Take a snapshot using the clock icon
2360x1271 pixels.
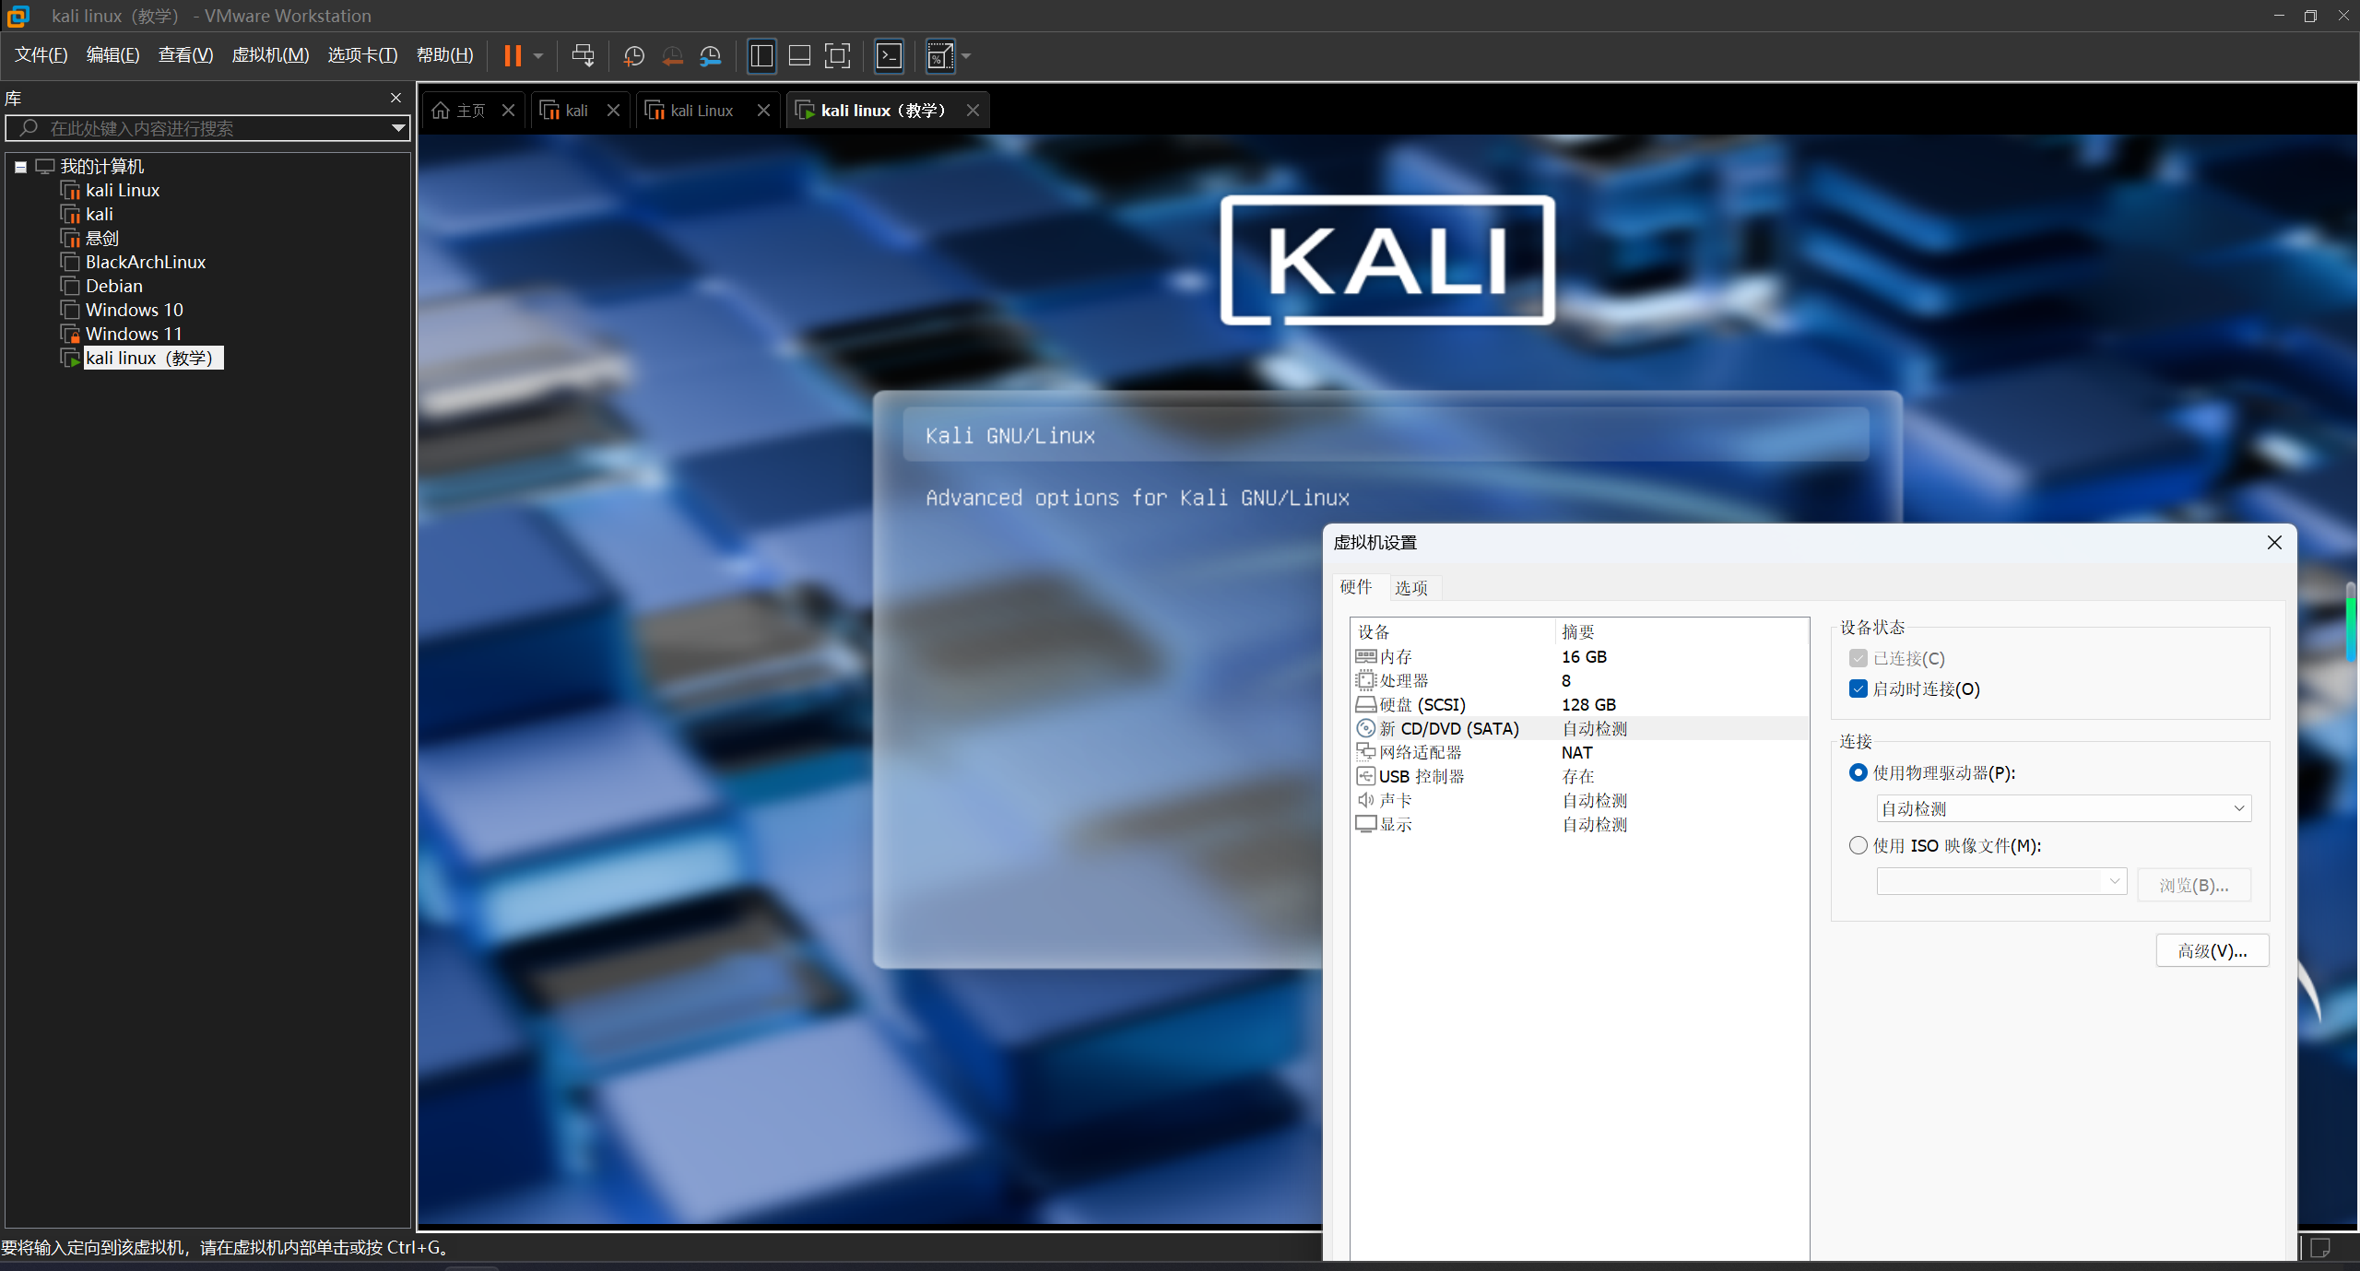coord(633,56)
